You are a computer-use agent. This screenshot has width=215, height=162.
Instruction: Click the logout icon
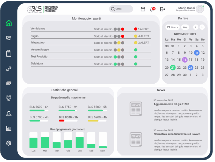(x=162, y=9)
